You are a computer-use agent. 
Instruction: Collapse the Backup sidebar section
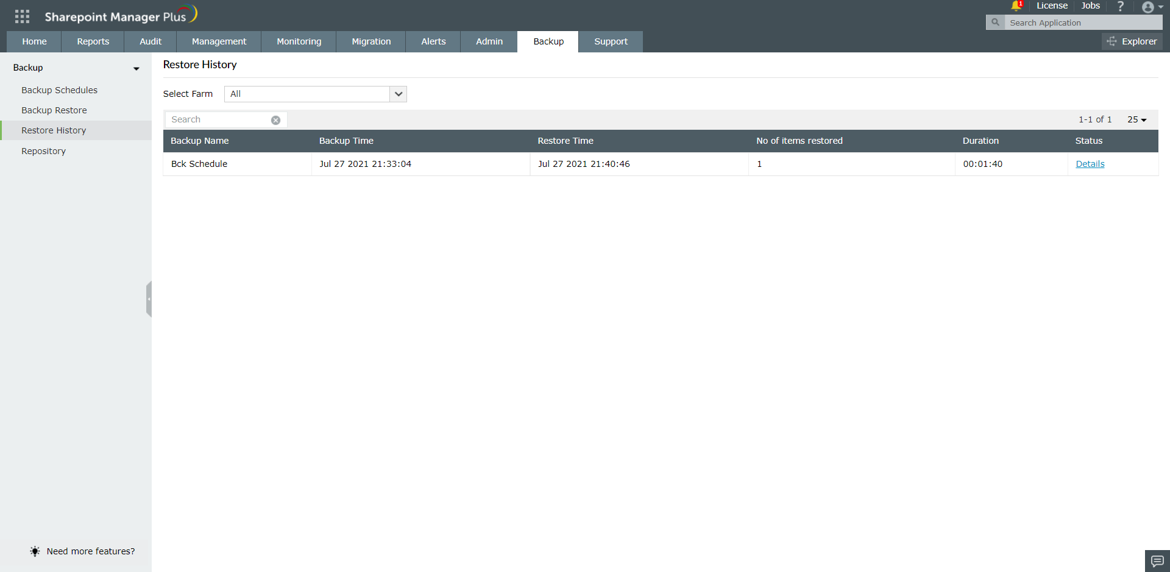point(136,68)
